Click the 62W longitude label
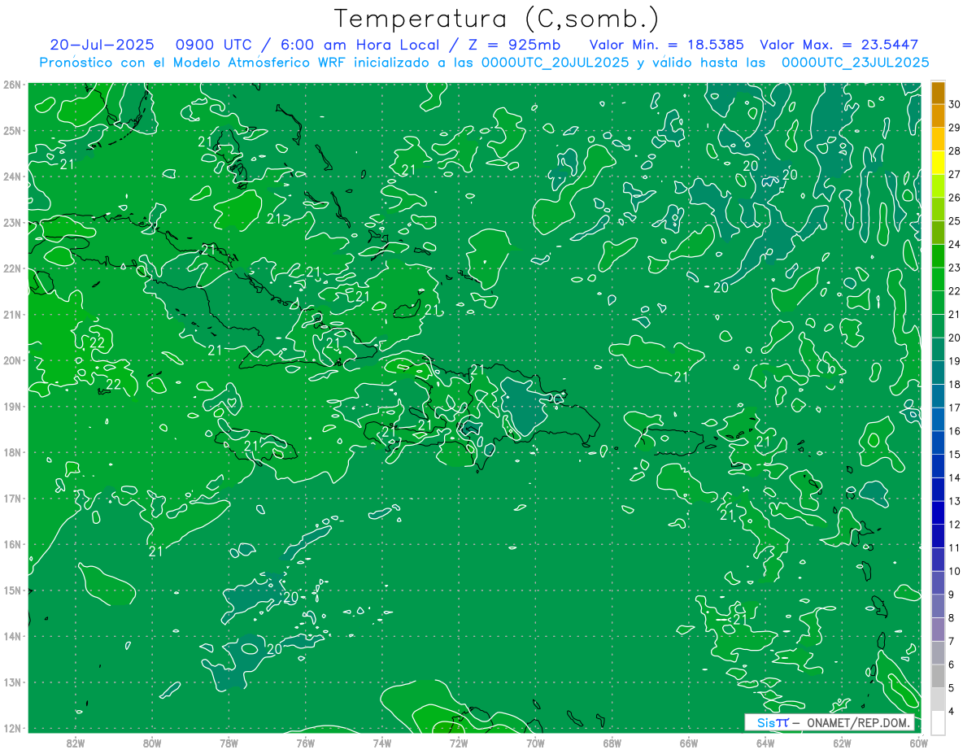This screenshot has height=754, width=976. [842, 743]
